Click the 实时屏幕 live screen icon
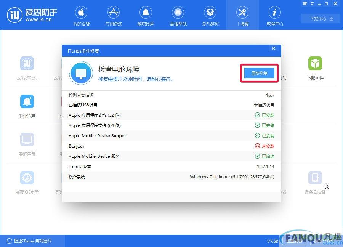 [27, 140]
